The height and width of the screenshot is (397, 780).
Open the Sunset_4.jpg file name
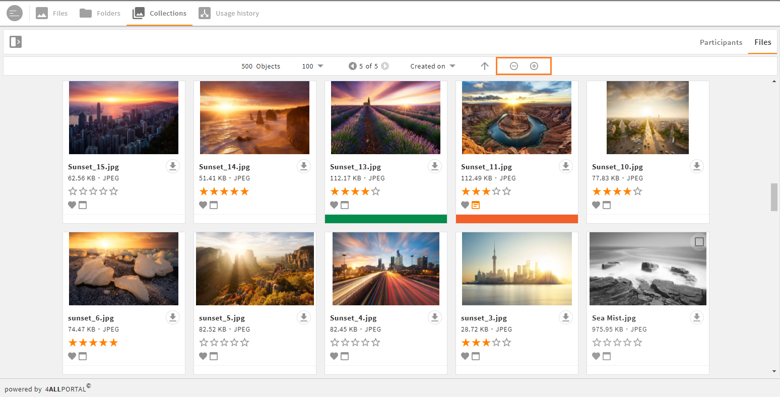[x=354, y=318]
